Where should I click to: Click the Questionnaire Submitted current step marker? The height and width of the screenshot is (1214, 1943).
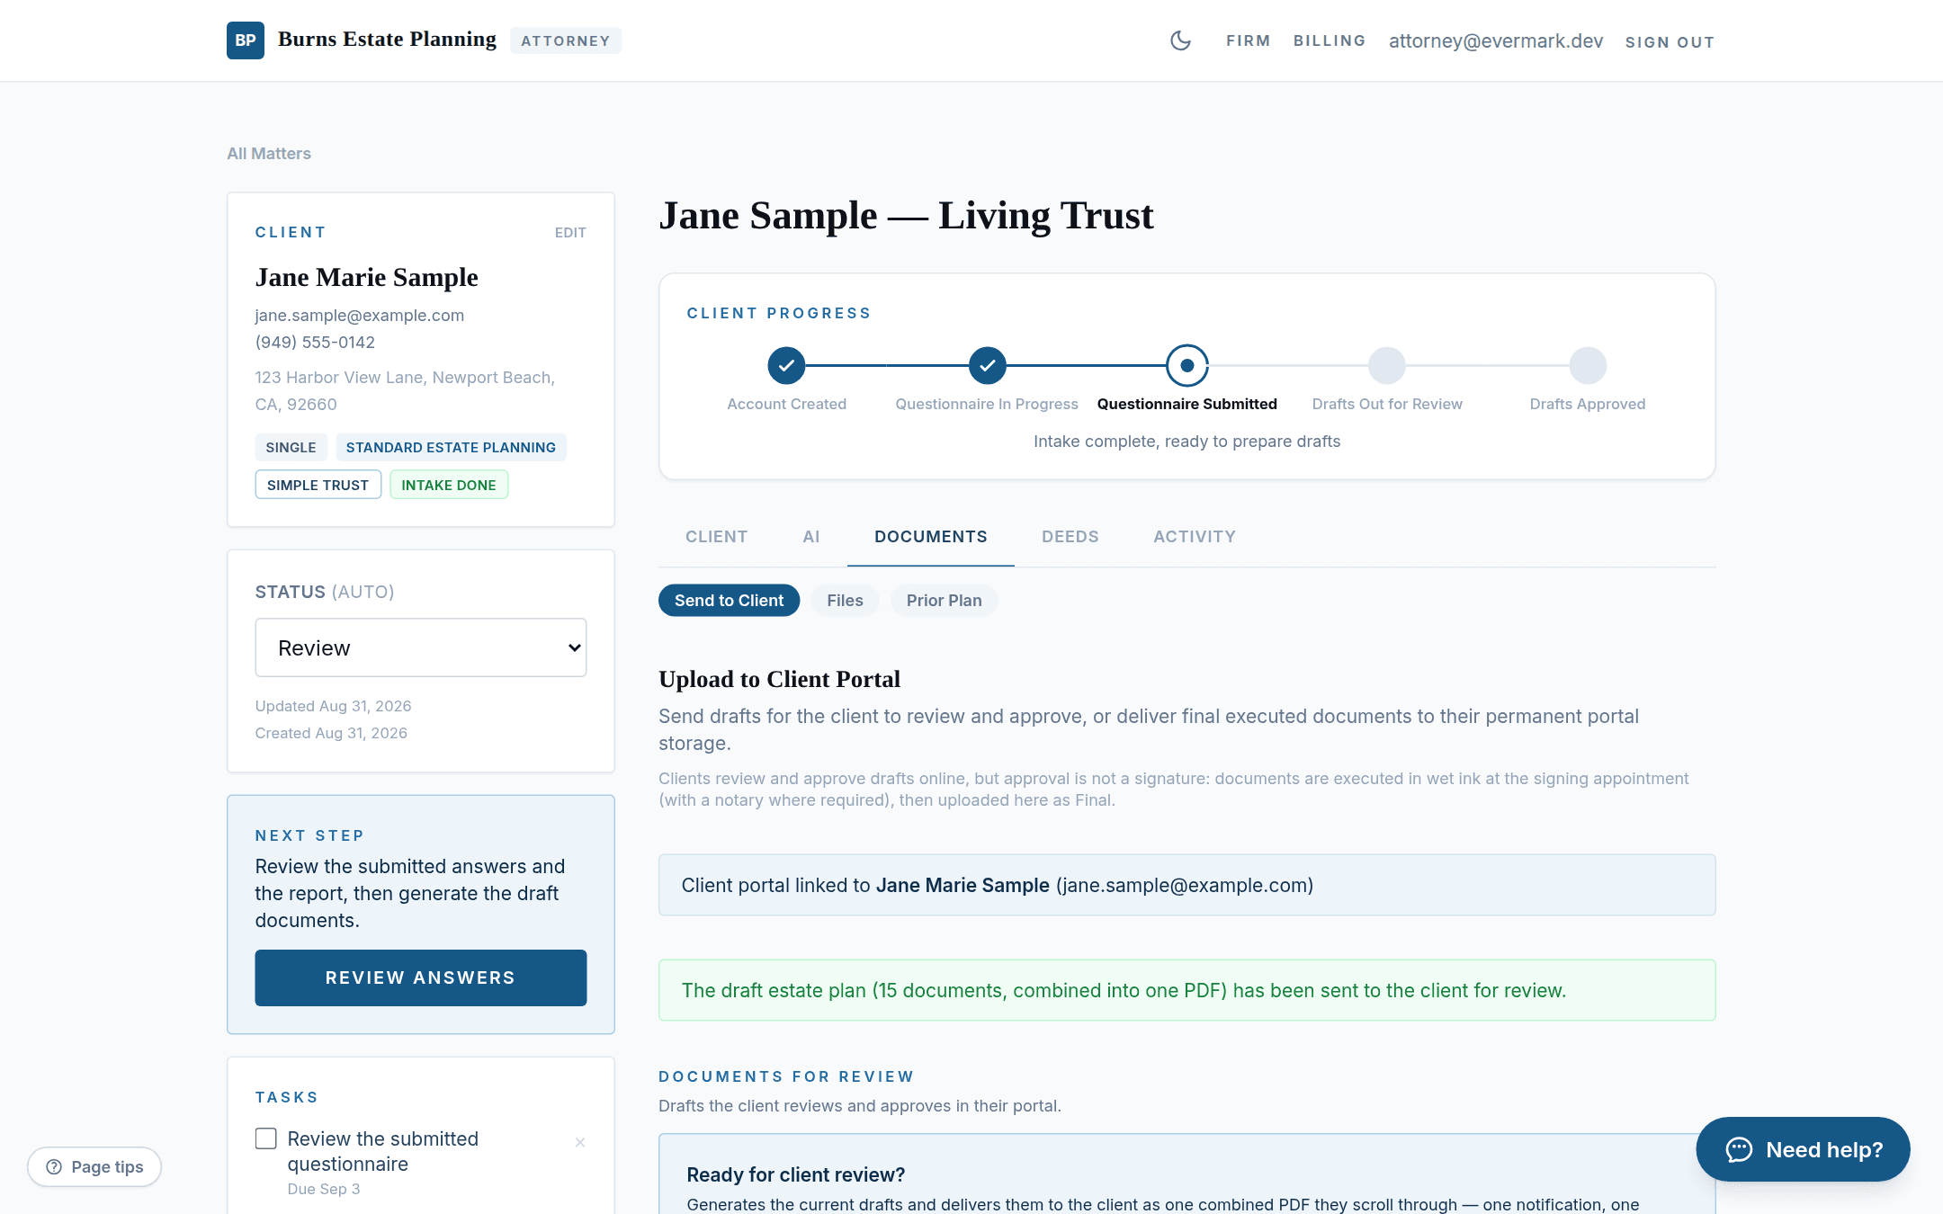[1186, 365]
